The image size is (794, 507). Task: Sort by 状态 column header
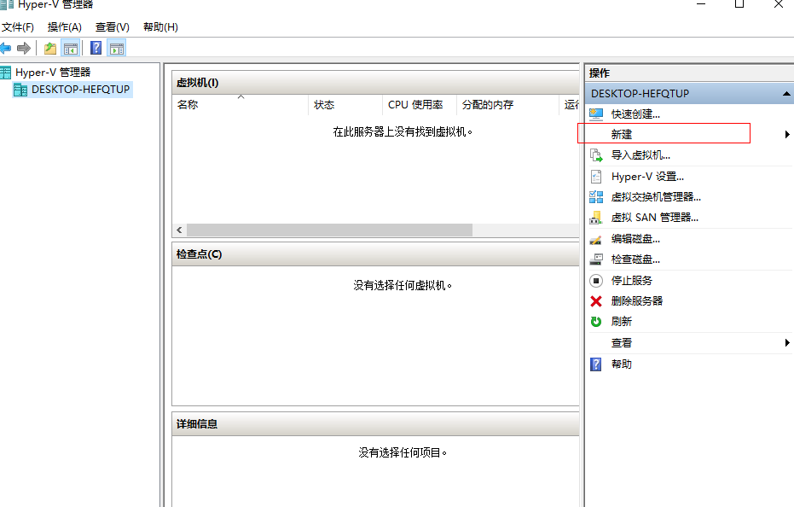click(345, 105)
